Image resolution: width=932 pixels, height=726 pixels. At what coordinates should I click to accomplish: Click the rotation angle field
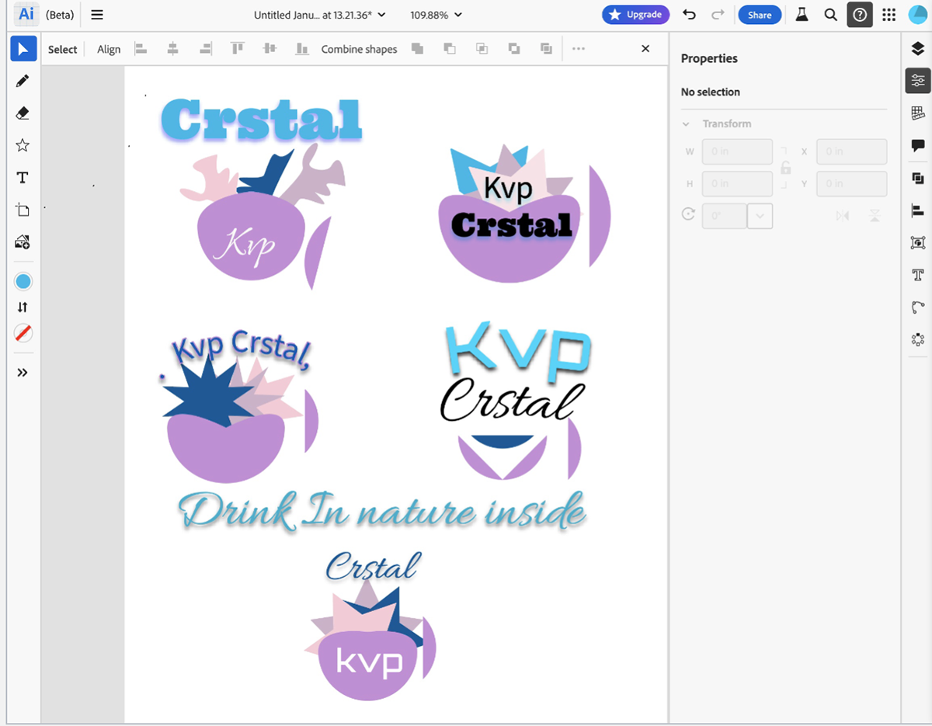(x=724, y=216)
